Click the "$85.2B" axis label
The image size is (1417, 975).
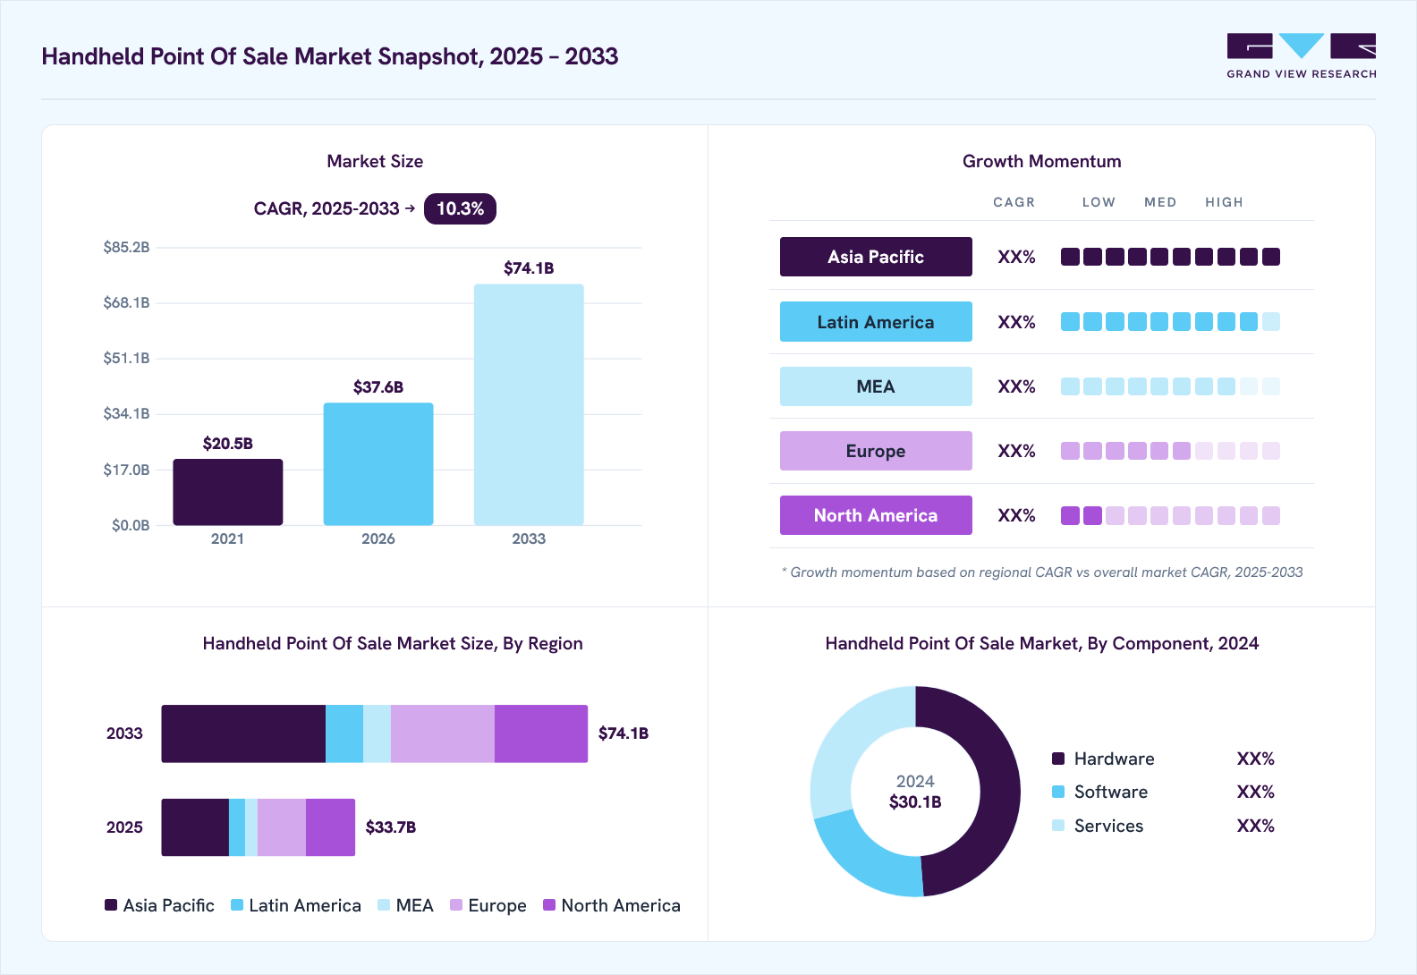click(x=126, y=248)
